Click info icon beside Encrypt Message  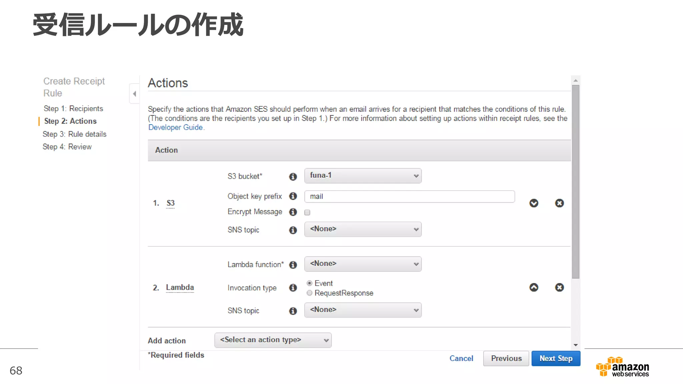pyautogui.click(x=293, y=212)
